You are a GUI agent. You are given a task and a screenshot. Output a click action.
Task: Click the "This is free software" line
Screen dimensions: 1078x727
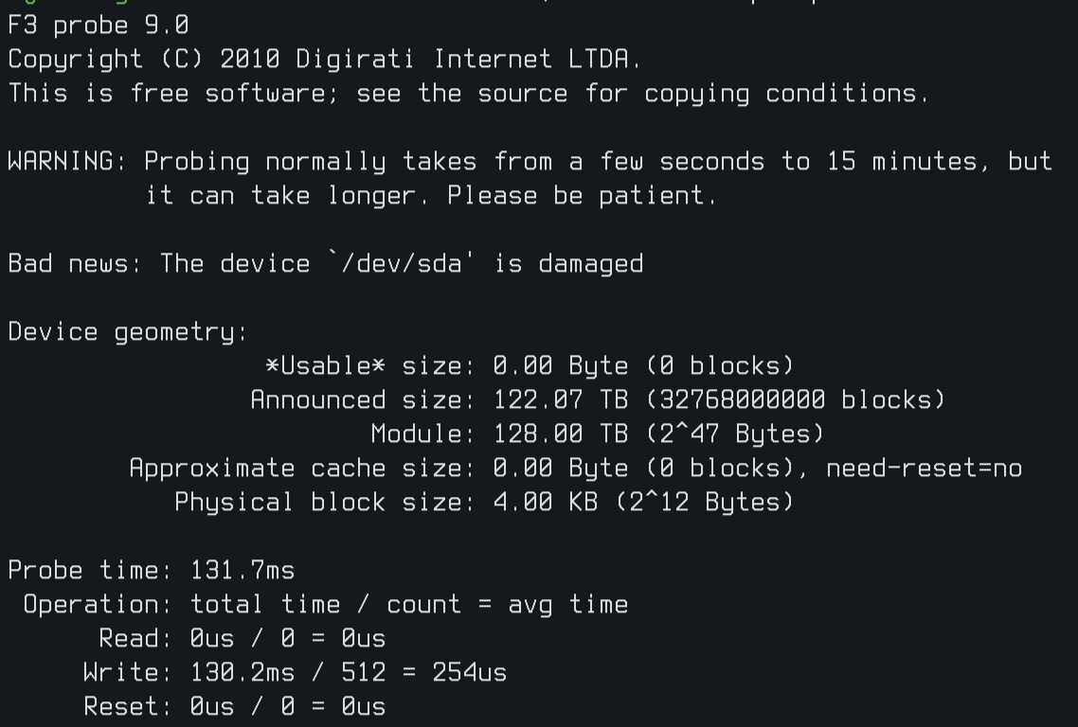click(x=469, y=94)
